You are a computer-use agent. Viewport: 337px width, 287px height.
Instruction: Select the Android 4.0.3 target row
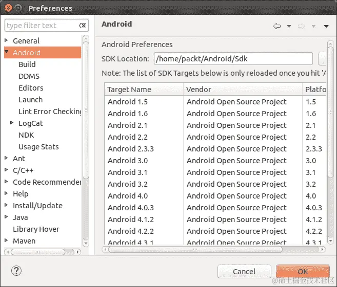tap(215, 208)
